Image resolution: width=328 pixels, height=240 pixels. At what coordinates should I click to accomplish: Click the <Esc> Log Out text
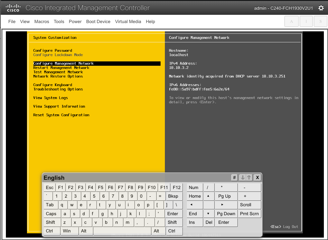[284, 227]
